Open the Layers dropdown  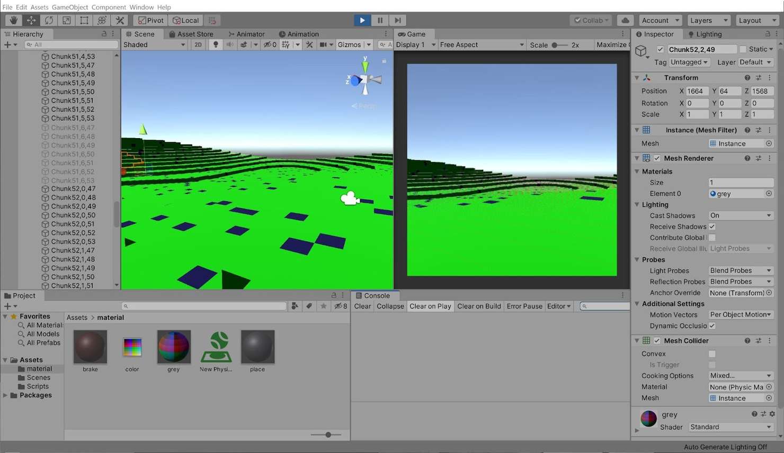(709, 20)
